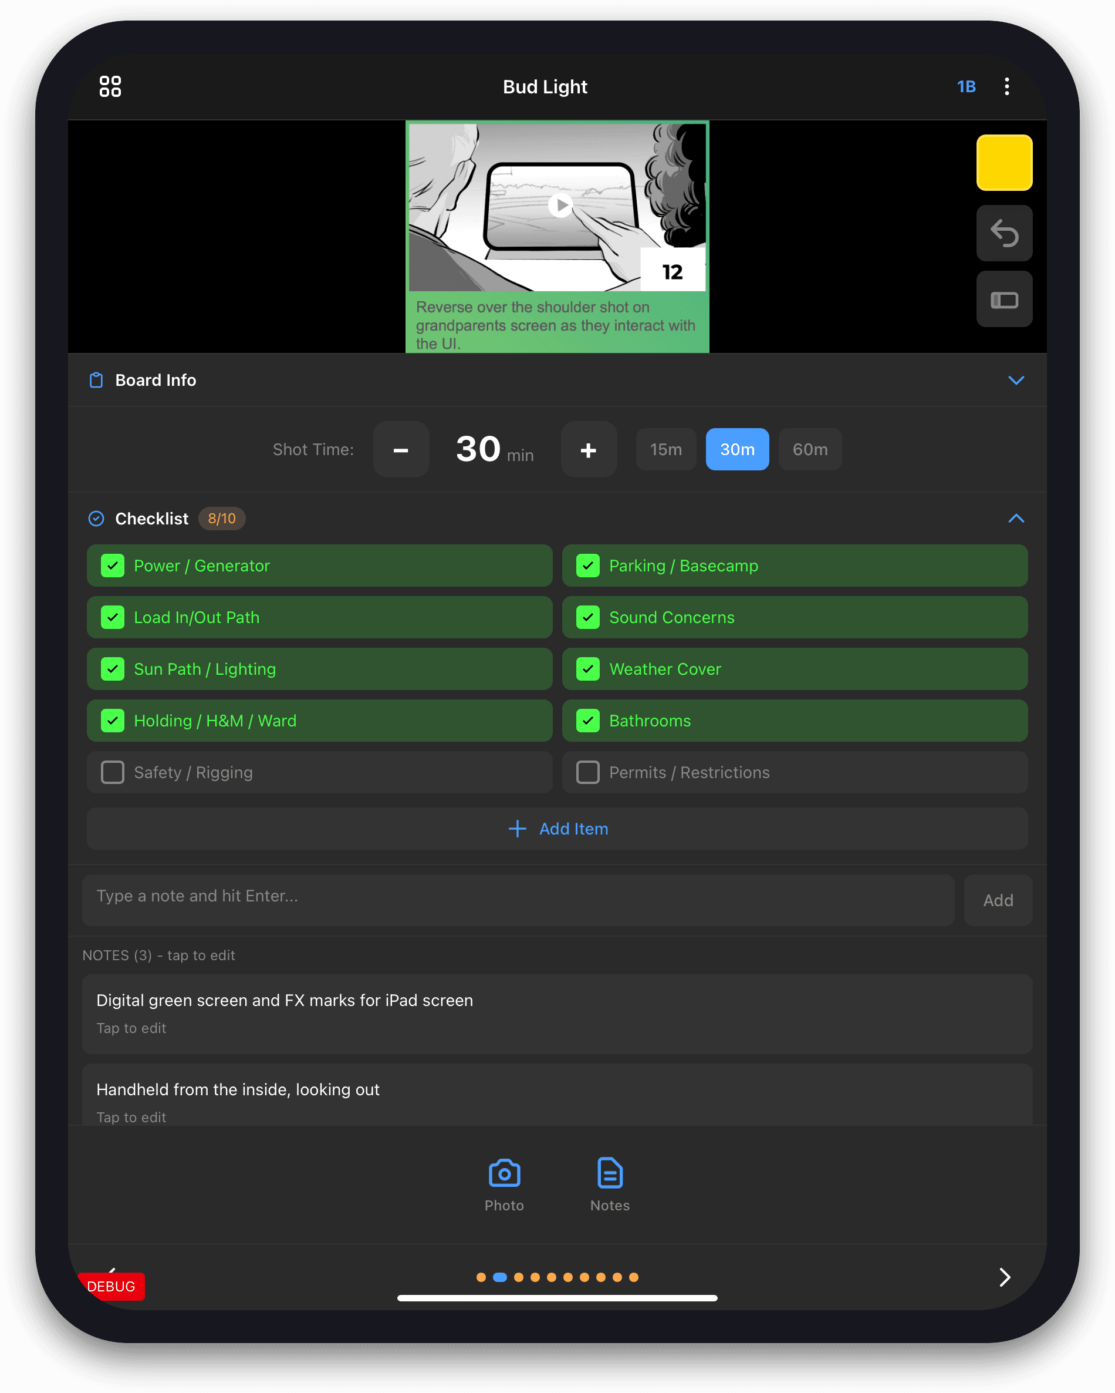Collapse the Checklist section chevron
The width and height of the screenshot is (1115, 1393).
point(1016,519)
